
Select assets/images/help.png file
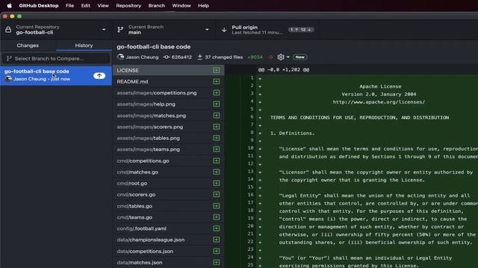169,104
